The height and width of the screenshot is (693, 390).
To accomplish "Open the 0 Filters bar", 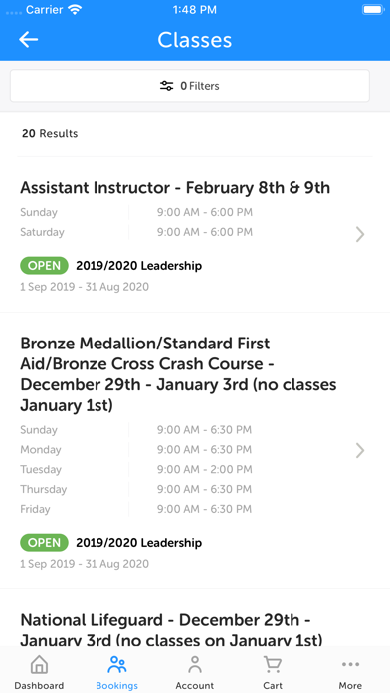I will coord(190,86).
